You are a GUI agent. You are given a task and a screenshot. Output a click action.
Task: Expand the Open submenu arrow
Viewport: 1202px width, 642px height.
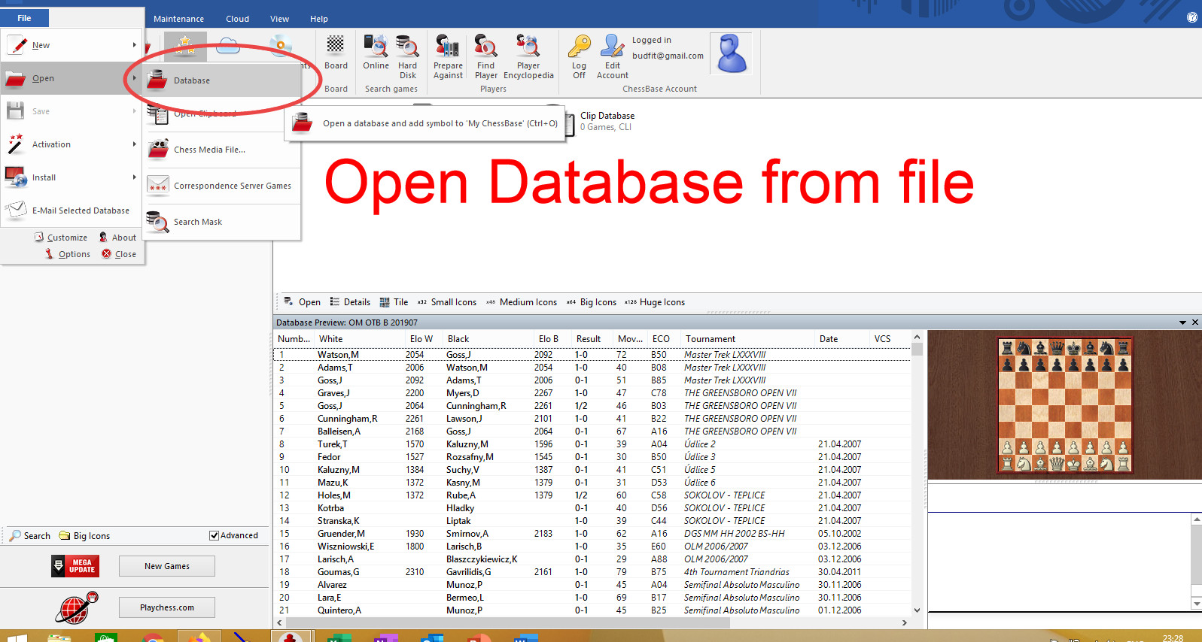coord(135,78)
